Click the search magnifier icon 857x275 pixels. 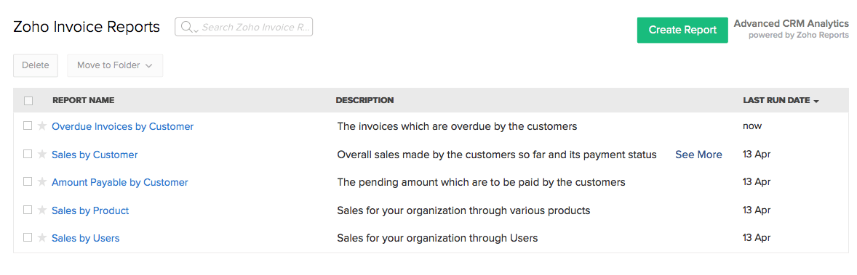[188, 27]
